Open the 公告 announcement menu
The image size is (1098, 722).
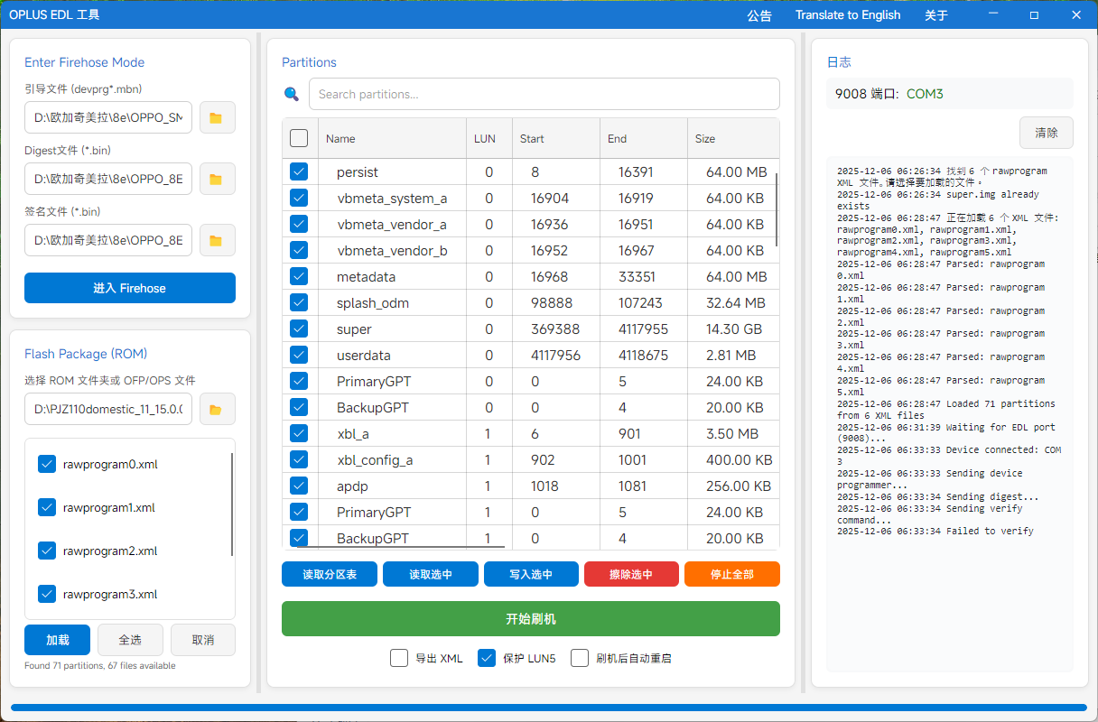(759, 15)
